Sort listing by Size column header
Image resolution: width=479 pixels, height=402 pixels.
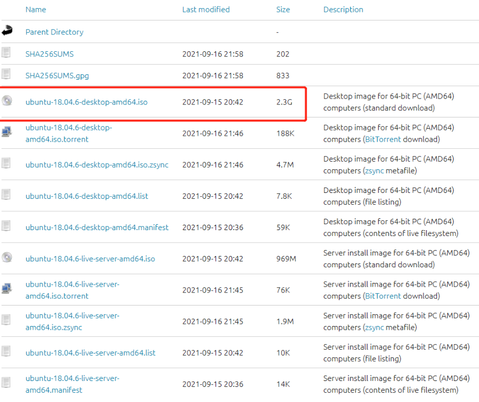(283, 10)
